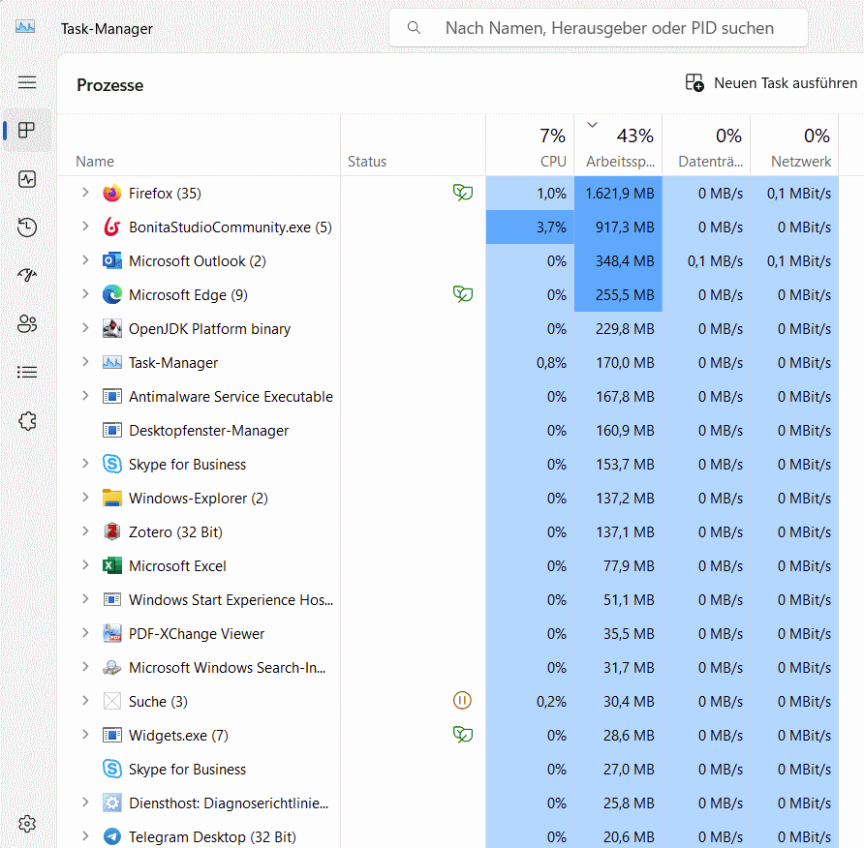Image resolution: width=864 pixels, height=848 pixels.
Task: Expand Telegram Desktop (32 Bit) row
Action: tap(85, 835)
